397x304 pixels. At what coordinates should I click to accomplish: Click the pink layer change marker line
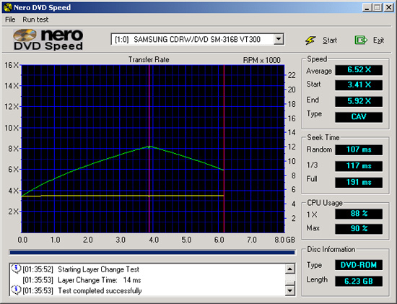149,149
